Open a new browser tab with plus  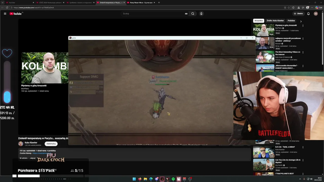pos(159,3)
